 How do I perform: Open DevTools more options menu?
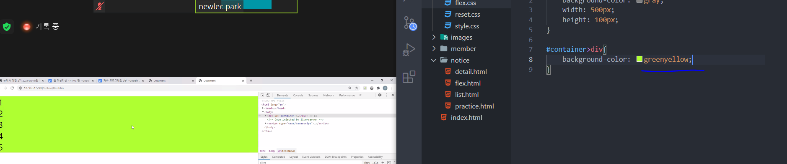(386, 95)
